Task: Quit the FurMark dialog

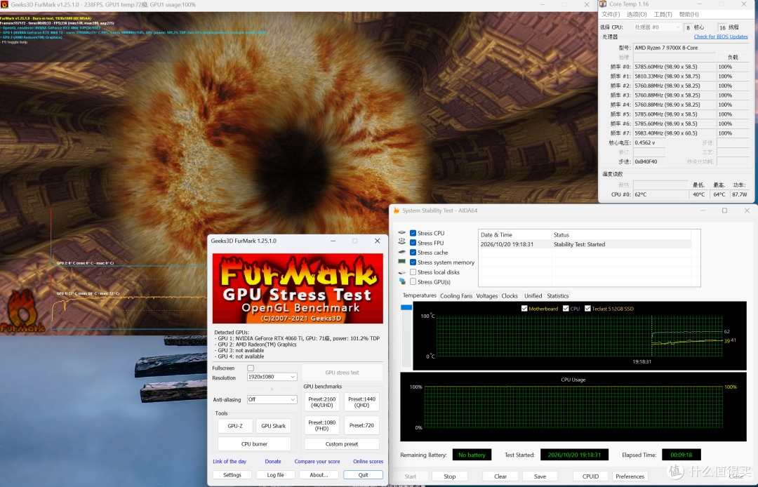Action: click(x=363, y=475)
